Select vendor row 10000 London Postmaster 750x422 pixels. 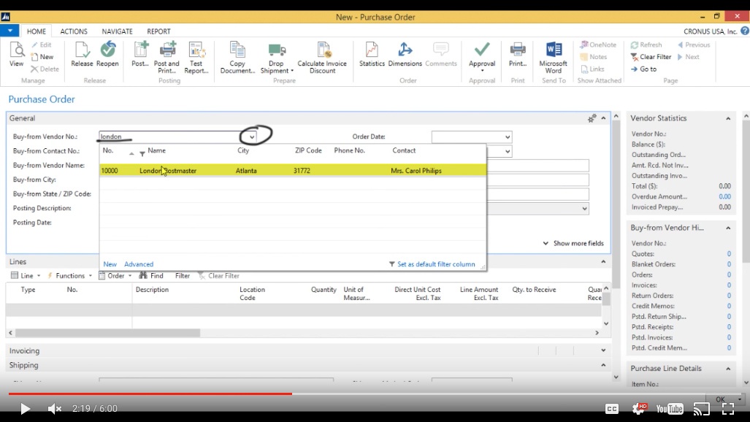pyautogui.click(x=293, y=170)
